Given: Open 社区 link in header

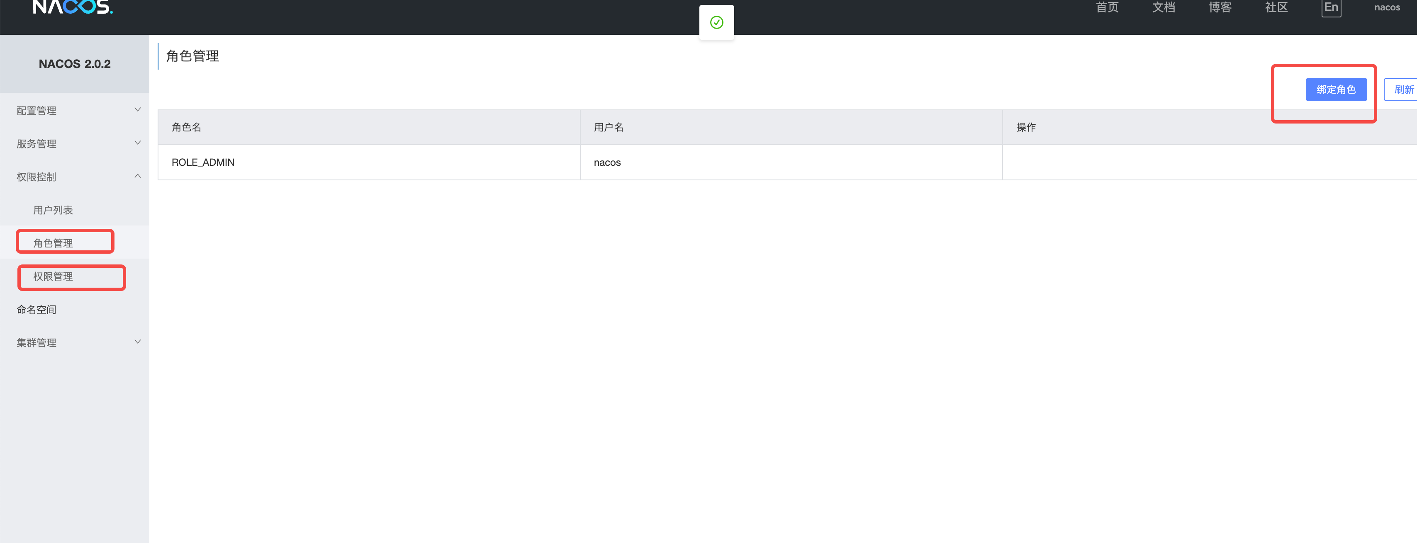Looking at the screenshot, I should coord(1276,7).
